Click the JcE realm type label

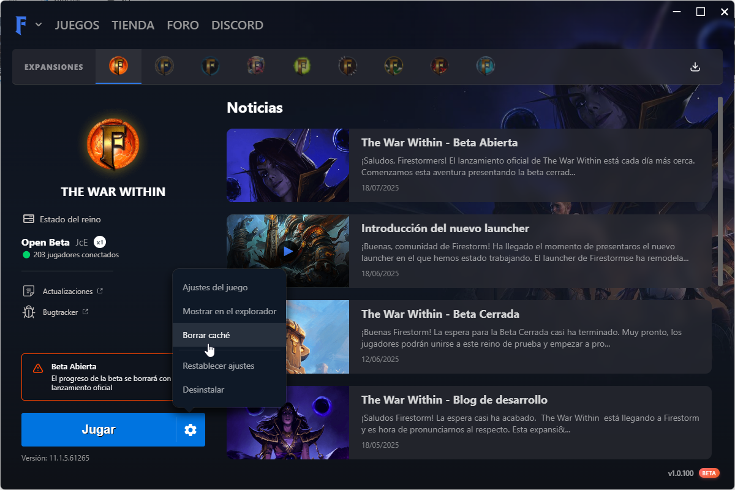pyautogui.click(x=82, y=243)
